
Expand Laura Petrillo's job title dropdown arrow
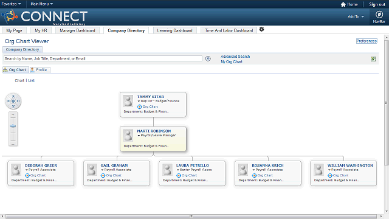click(x=178, y=170)
